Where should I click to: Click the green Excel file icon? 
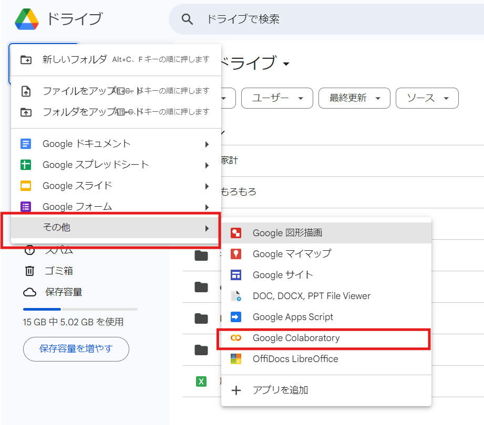(201, 381)
